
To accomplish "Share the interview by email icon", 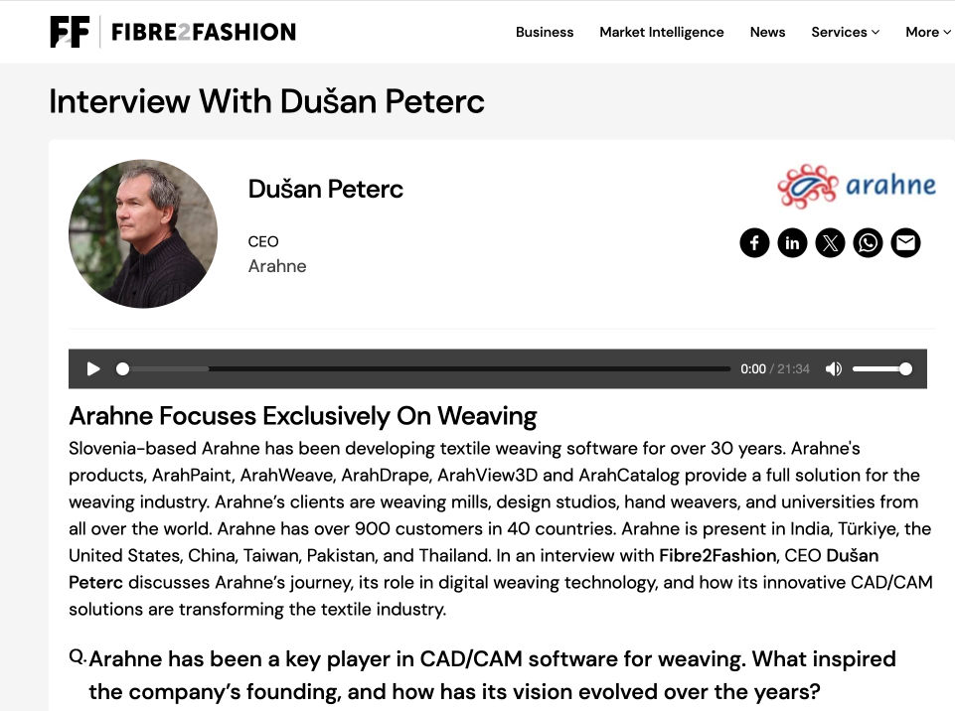I will [905, 243].
